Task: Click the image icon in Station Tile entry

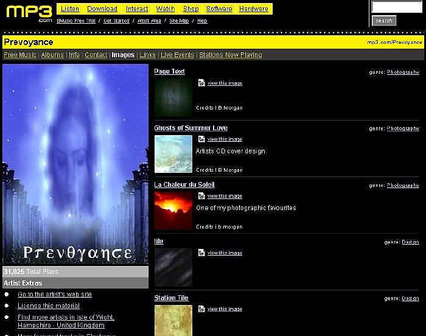Action: tap(201, 309)
